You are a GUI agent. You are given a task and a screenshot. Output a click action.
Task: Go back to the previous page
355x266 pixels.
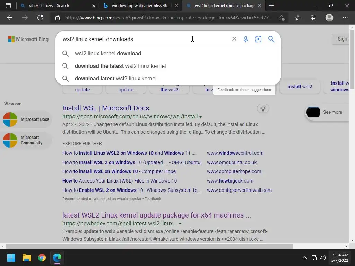[9, 18]
